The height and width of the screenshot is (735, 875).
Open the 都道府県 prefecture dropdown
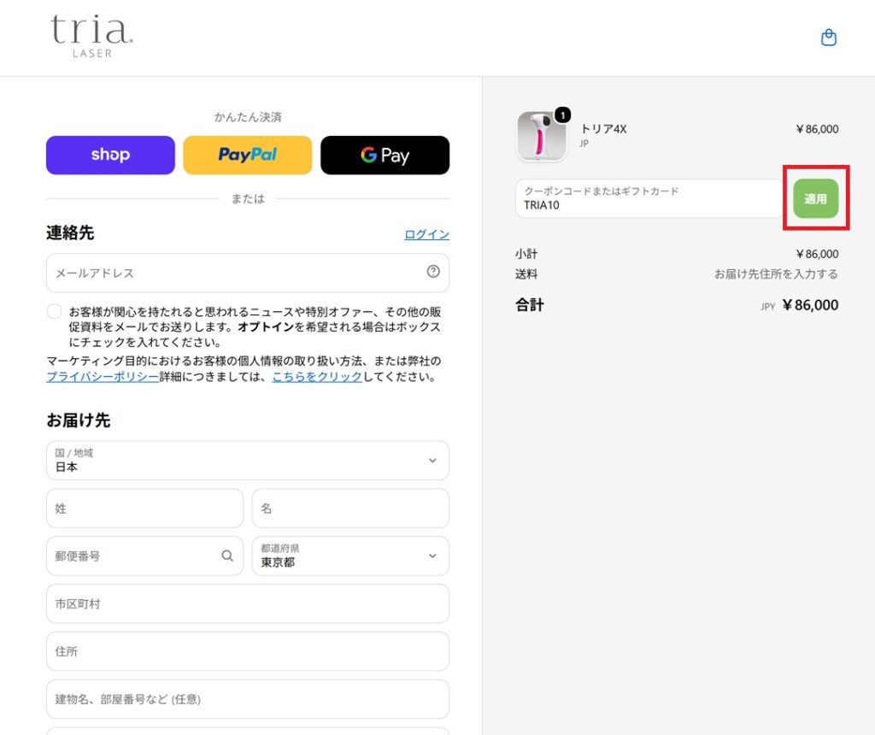pyautogui.click(x=350, y=556)
